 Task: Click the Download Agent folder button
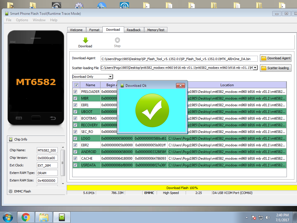pos(276,58)
